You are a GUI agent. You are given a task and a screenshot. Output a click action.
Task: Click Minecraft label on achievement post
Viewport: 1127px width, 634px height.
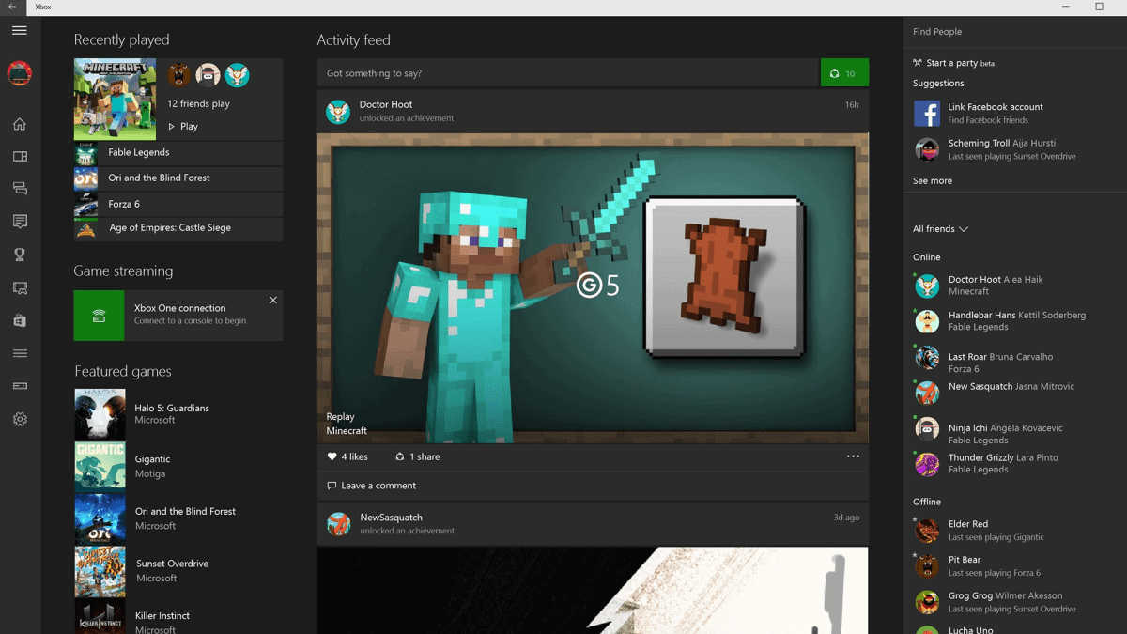(x=347, y=431)
